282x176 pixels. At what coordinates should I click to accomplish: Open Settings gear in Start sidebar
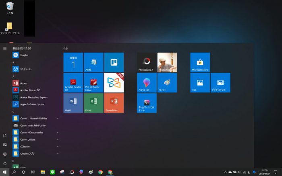click(5, 154)
